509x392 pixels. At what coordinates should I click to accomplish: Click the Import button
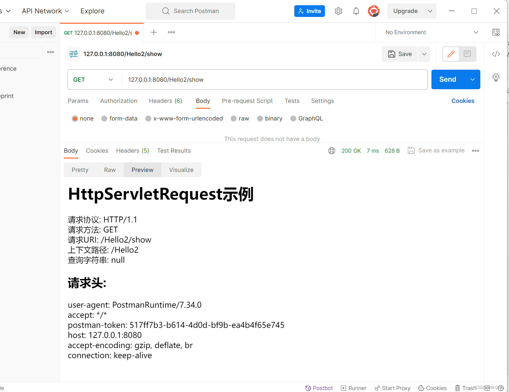(x=43, y=32)
